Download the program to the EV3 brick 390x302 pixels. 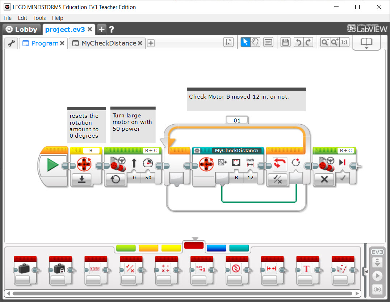(377, 263)
